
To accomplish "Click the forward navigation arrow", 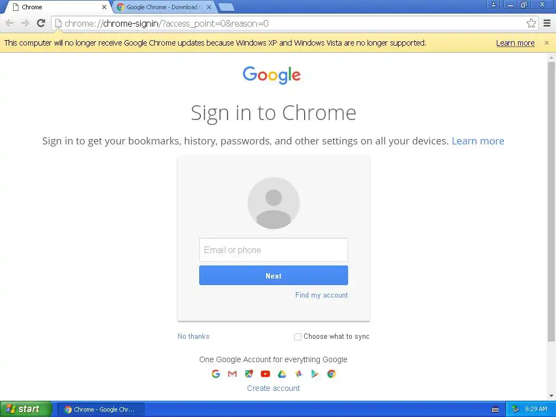I will click(25, 23).
